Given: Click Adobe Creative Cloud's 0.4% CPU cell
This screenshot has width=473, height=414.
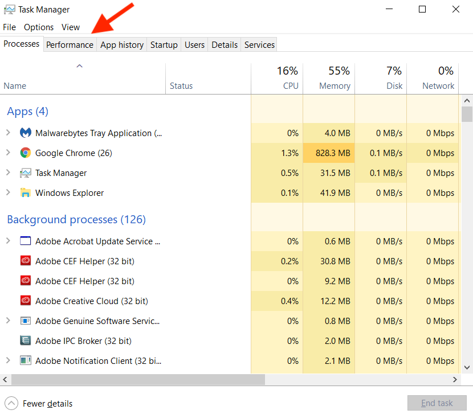Looking at the screenshot, I should point(277,301).
